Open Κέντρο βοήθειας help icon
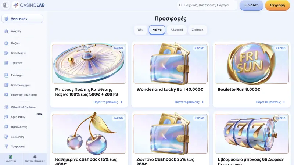Viewport: 294px width, 165px height. click(x=35, y=157)
